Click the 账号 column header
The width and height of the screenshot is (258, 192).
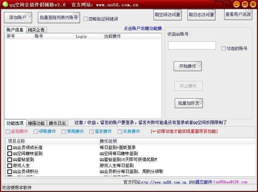(x=53, y=36)
